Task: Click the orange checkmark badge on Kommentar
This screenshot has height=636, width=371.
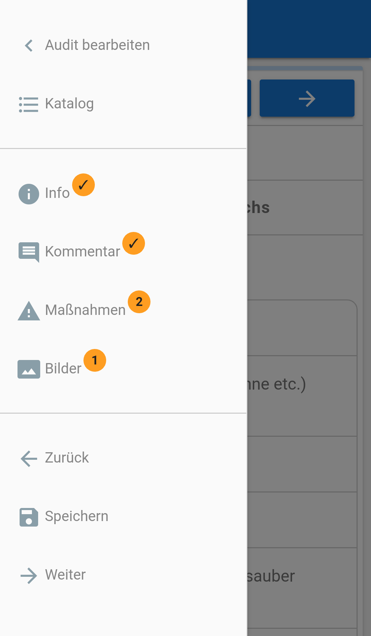Action: pyautogui.click(x=134, y=243)
